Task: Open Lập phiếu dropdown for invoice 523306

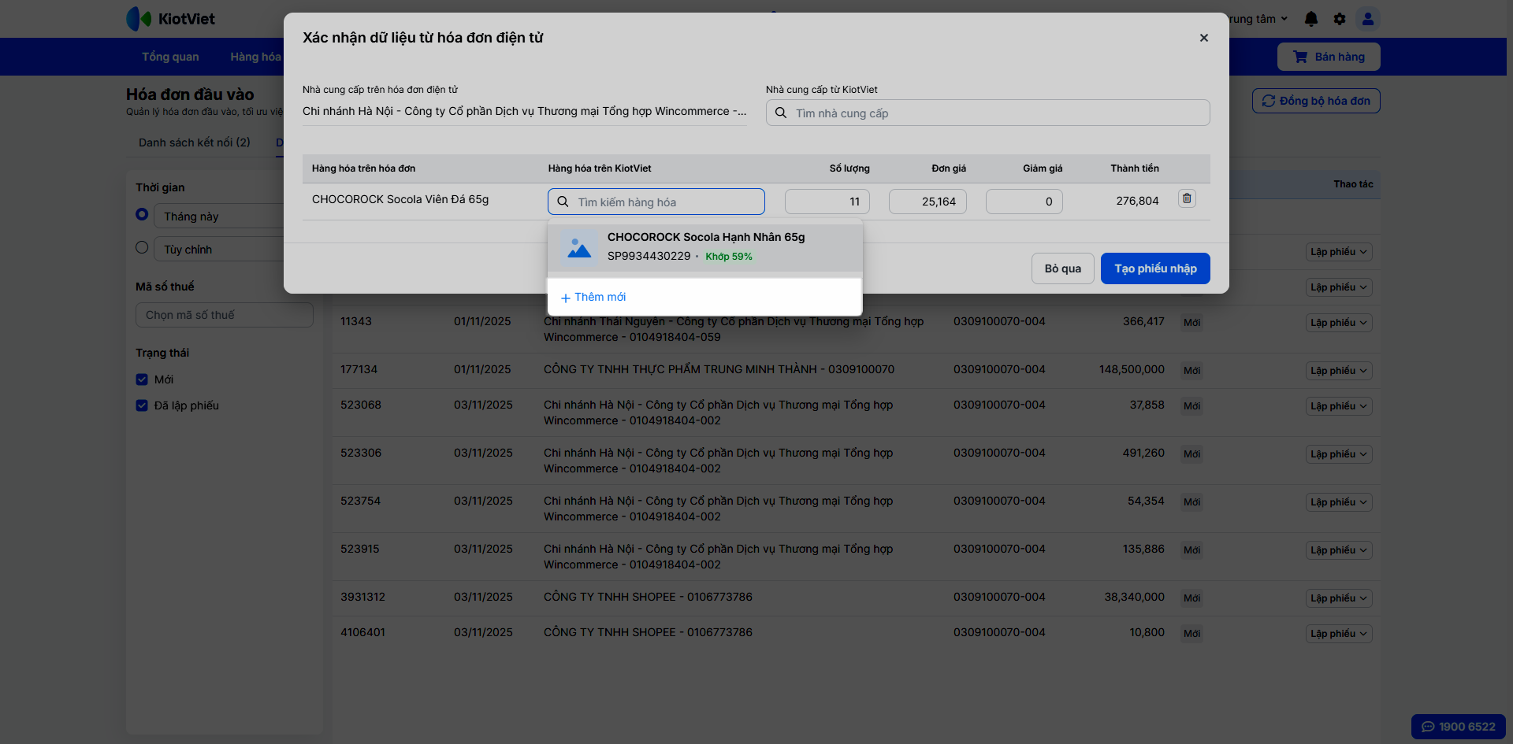Action: pyautogui.click(x=1339, y=454)
